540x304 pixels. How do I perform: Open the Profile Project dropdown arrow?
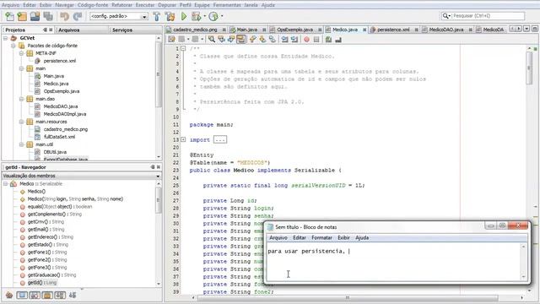click(222, 16)
